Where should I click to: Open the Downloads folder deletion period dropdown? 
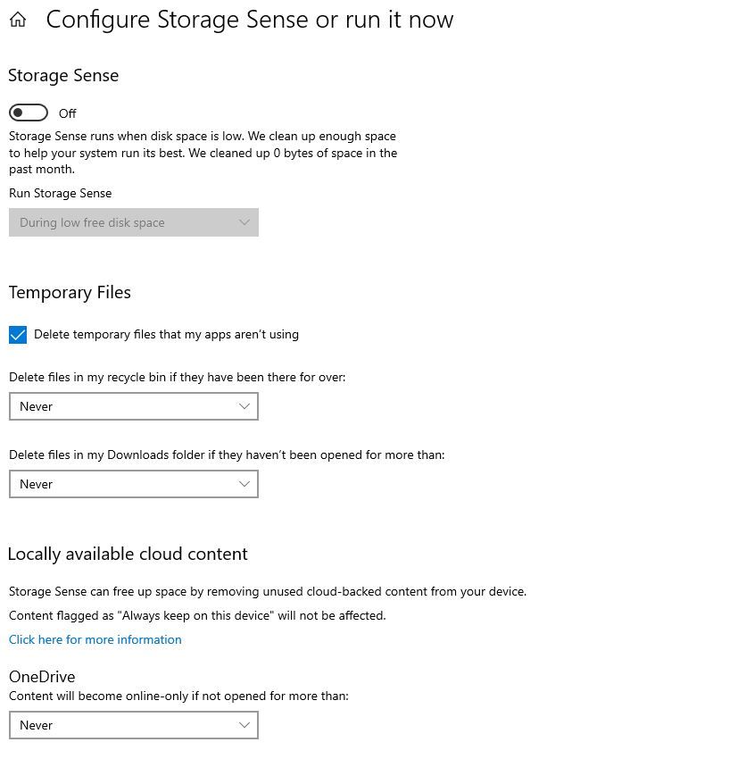[x=133, y=484]
